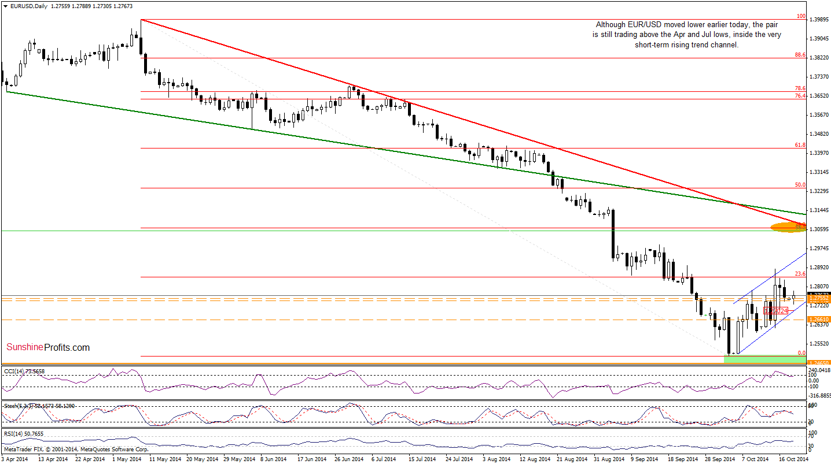Click the 240.0418 CCI scale value

tap(818, 370)
